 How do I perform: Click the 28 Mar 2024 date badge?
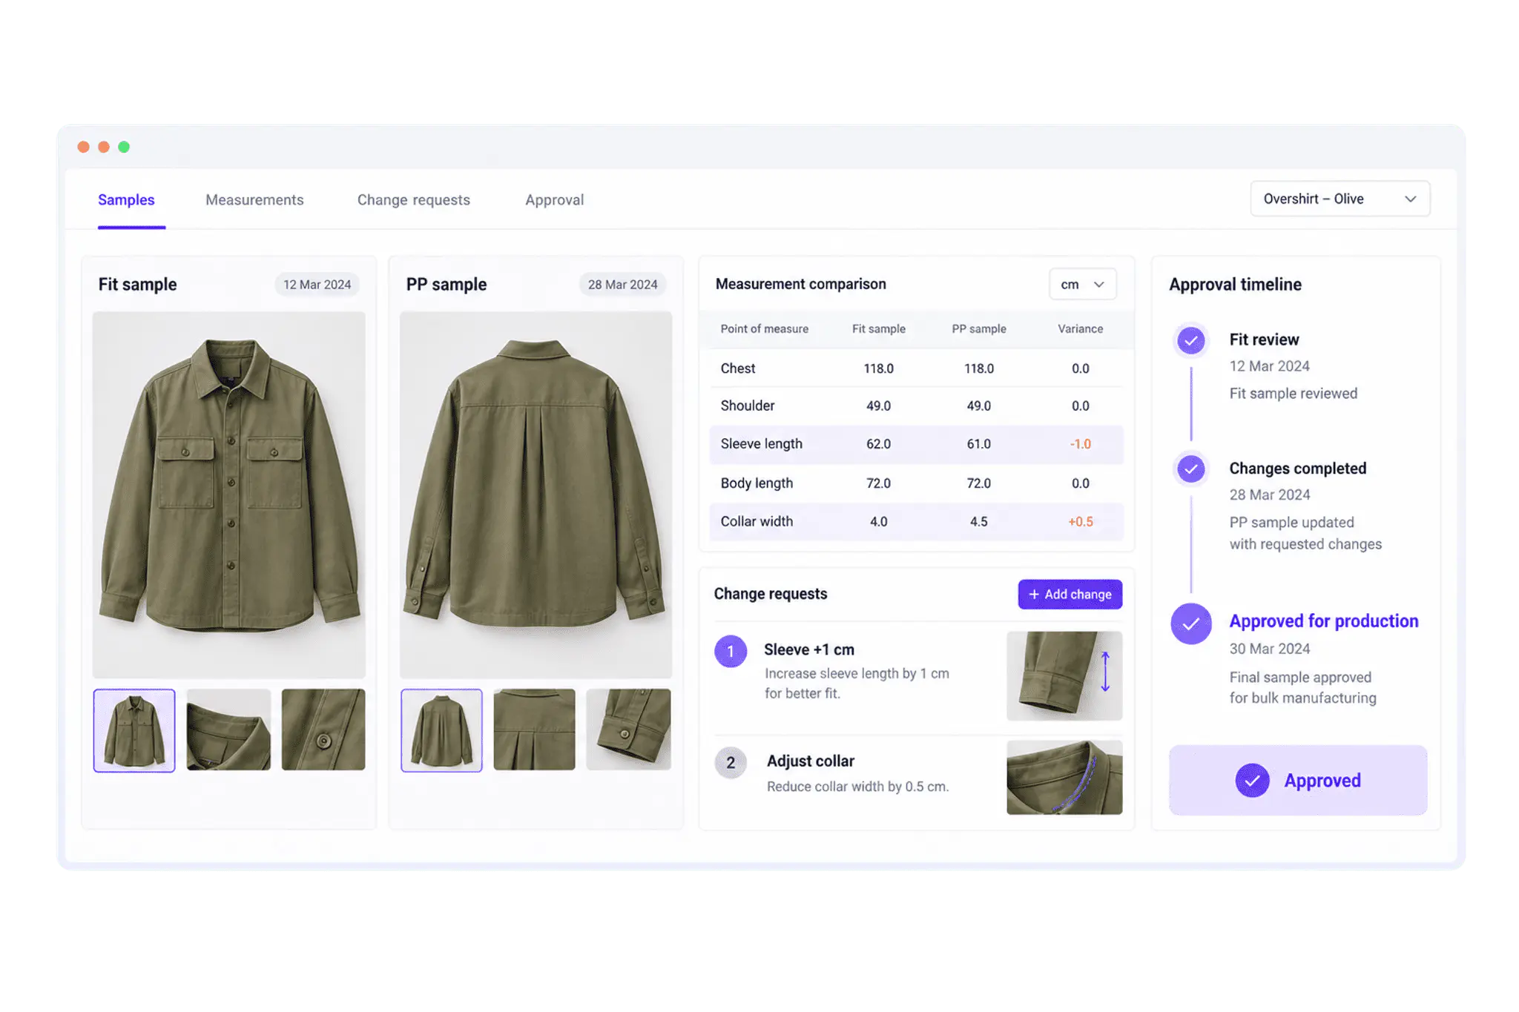[622, 285]
